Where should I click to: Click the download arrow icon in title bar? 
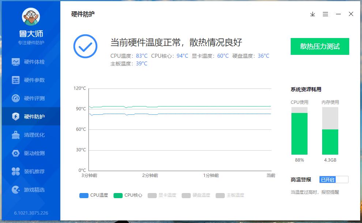click(313, 14)
